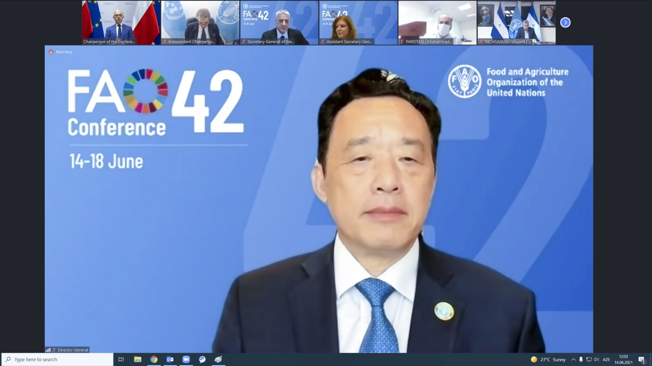Open the volume speaker tray icon
This screenshot has height=366, width=652.
tap(596, 359)
